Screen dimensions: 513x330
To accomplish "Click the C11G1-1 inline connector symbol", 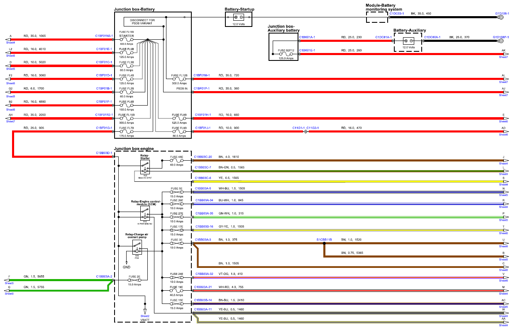I will [x=305, y=132].
